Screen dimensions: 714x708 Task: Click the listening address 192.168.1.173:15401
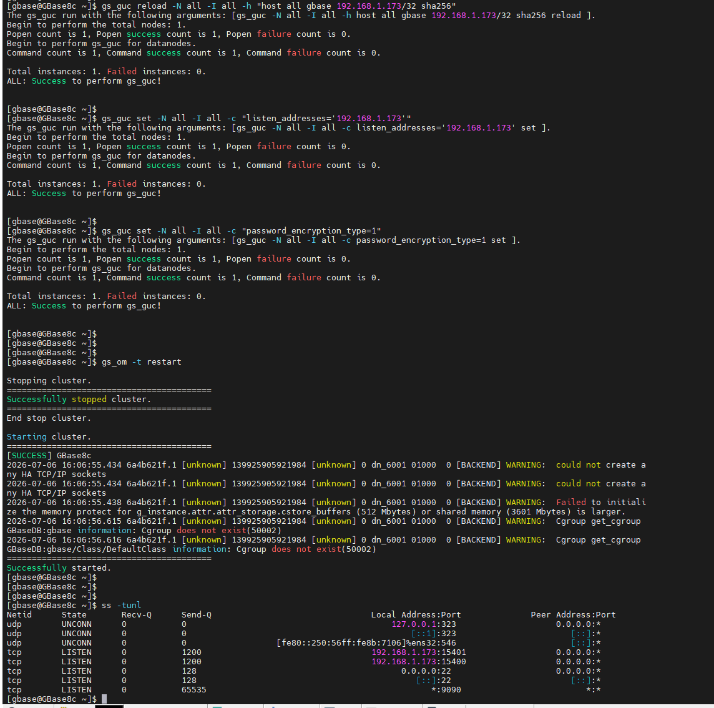click(x=418, y=652)
